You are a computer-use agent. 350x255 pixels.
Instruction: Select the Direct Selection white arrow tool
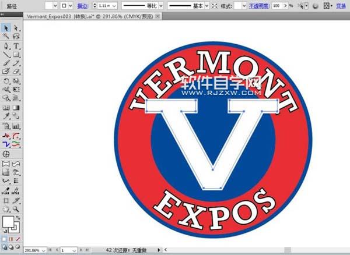[16, 27]
